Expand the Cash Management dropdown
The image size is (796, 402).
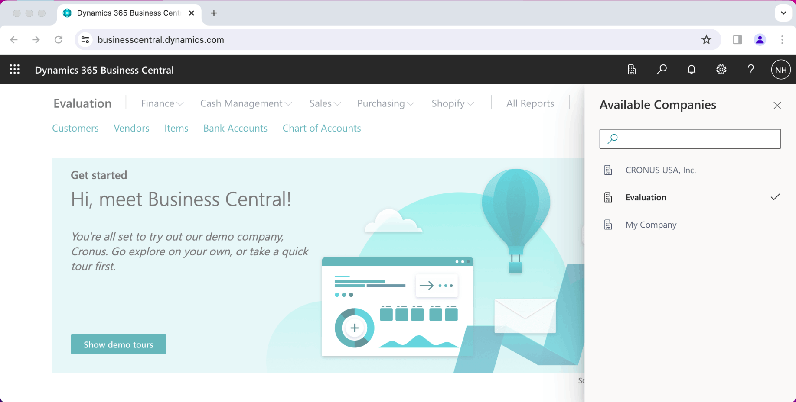(246, 103)
